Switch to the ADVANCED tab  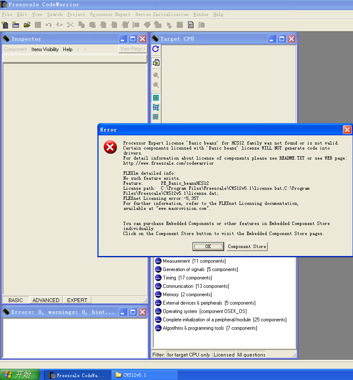46,300
